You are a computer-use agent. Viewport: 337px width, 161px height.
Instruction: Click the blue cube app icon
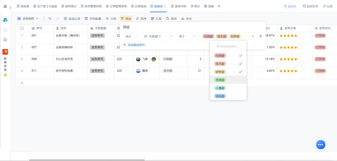[5, 20]
